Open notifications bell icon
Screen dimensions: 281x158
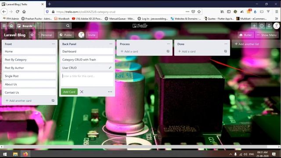click(269, 26)
